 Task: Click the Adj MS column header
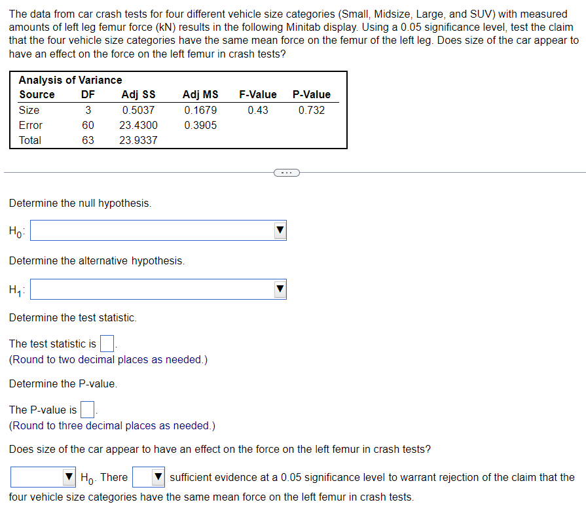coord(200,94)
